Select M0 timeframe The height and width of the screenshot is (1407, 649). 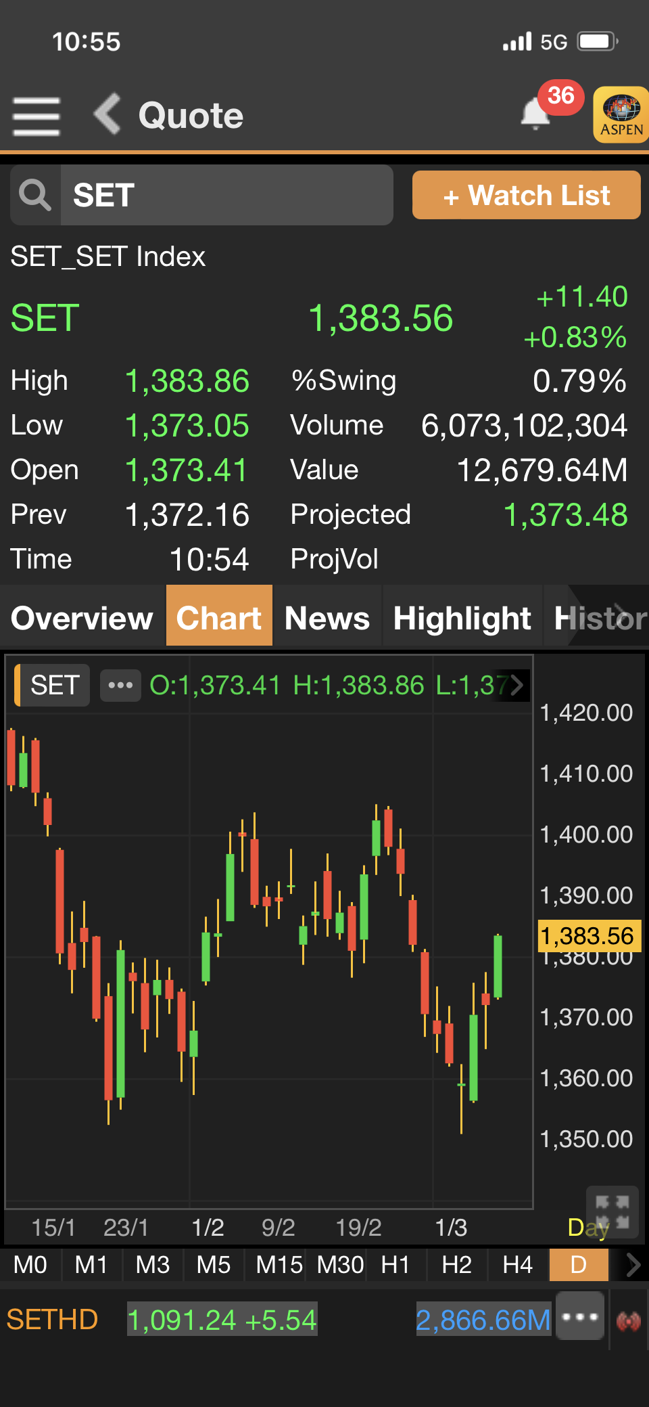[x=30, y=1264]
